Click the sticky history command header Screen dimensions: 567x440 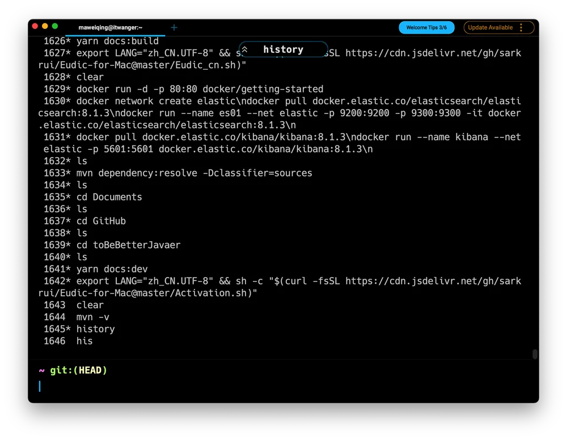[x=283, y=49]
